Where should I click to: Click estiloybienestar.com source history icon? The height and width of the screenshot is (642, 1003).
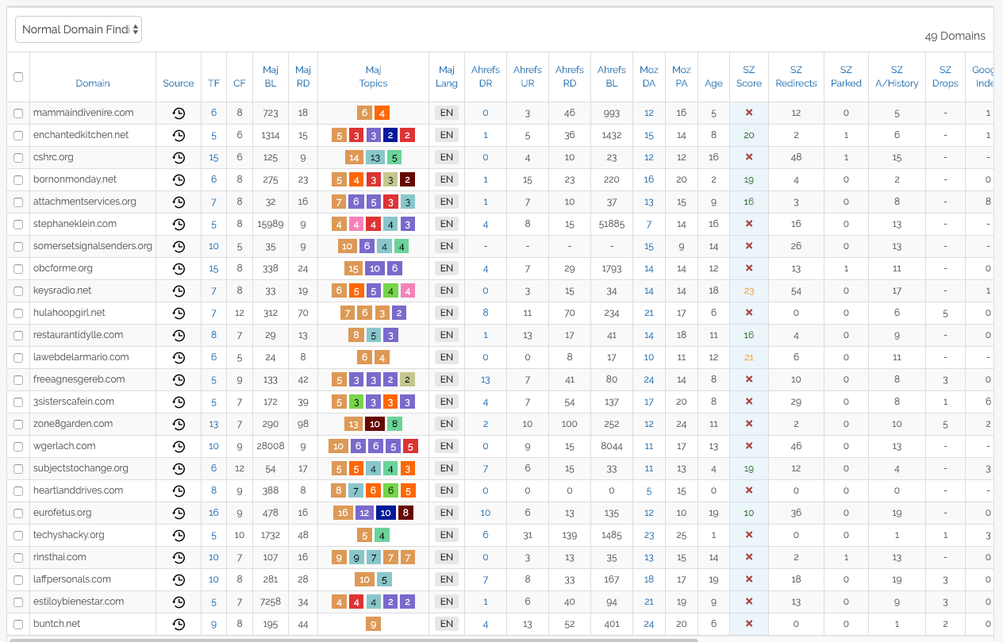coord(179,602)
